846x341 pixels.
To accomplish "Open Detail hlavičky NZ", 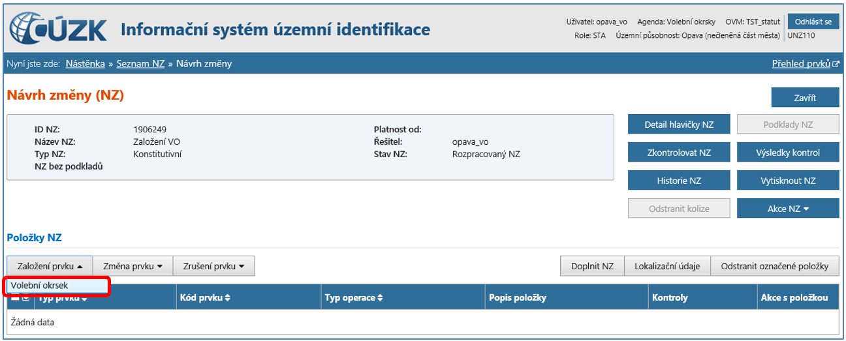I will (x=678, y=125).
